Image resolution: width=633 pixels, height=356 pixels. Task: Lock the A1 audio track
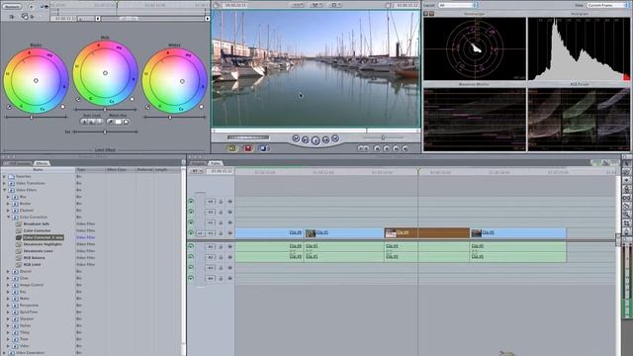point(221,246)
